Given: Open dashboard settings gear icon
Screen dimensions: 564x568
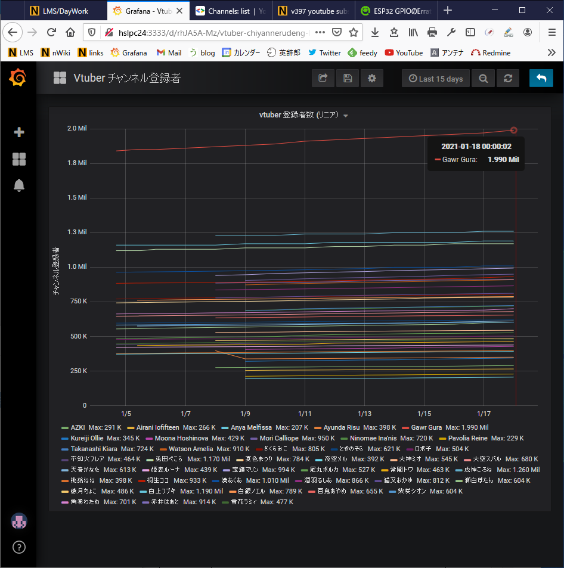Looking at the screenshot, I should click(x=372, y=78).
